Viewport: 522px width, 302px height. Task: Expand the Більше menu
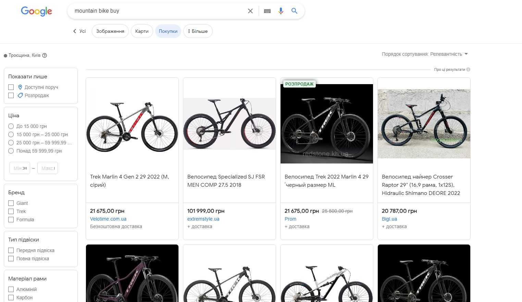click(198, 31)
